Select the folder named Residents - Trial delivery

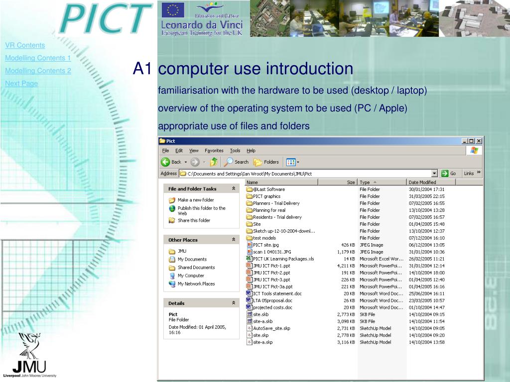277,217
